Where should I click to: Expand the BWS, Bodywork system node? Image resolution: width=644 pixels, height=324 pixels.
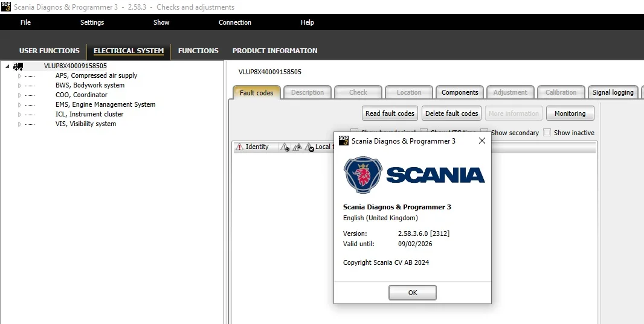click(x=19, y=85)
